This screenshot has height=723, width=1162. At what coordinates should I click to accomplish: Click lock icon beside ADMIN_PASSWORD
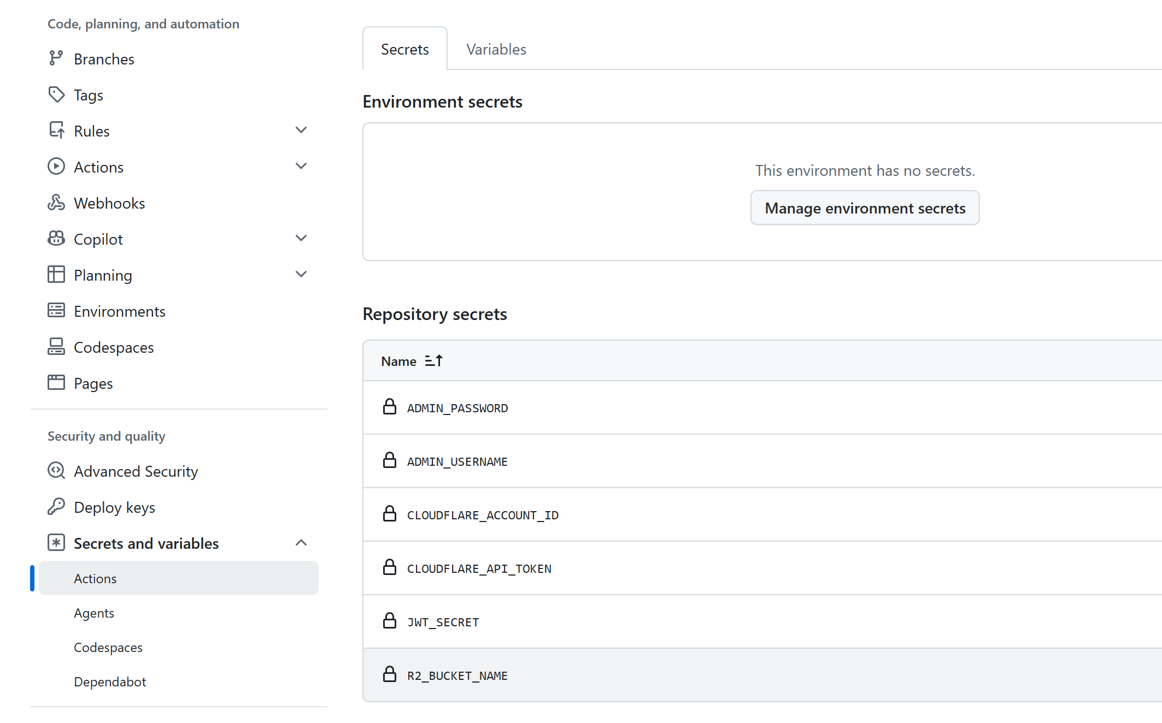point(389,407)
